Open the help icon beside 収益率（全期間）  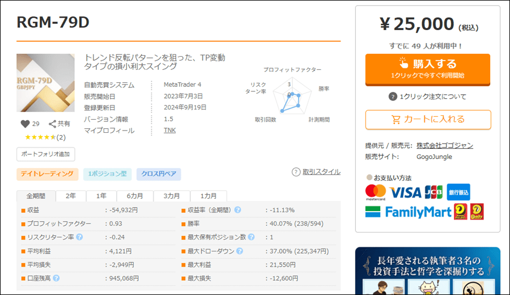coord(238,210)
